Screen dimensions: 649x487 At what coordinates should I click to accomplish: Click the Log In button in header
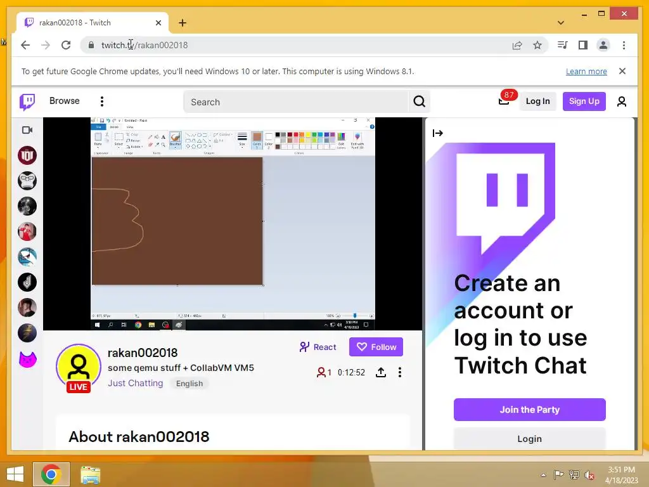coord(537,101)
